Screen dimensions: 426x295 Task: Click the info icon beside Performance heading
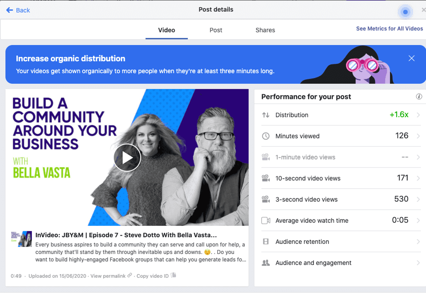(419, 97)
